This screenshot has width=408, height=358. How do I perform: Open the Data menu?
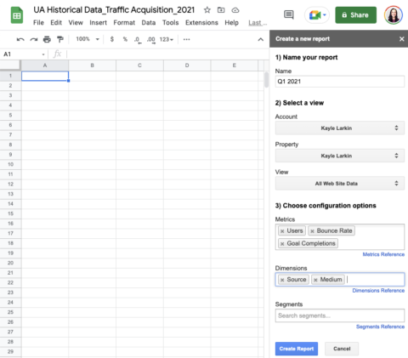[149, 23]
